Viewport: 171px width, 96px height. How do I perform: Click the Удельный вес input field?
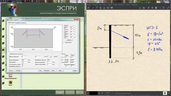tap(25, 62)
